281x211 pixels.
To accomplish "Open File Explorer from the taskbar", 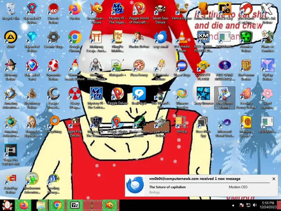I will tap(41, 205).
